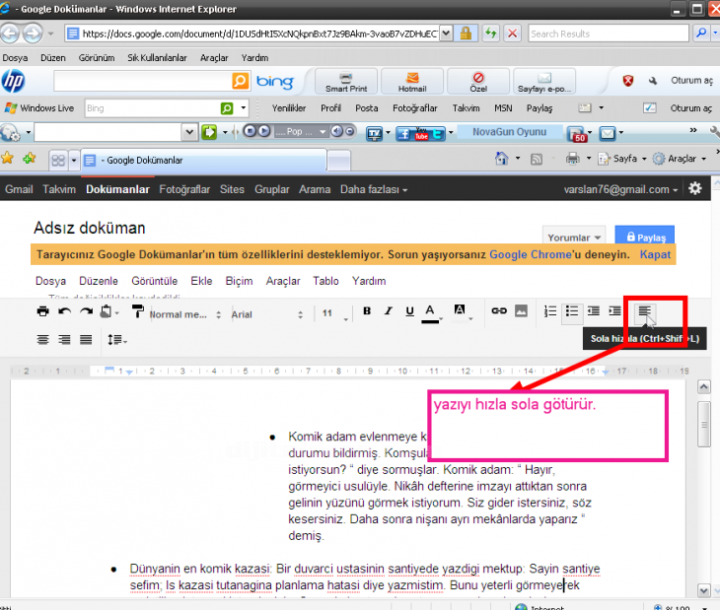
Task: Click Kapat to dismiss the browser warning
Action: pyautogui.click(x=655, y=254)
